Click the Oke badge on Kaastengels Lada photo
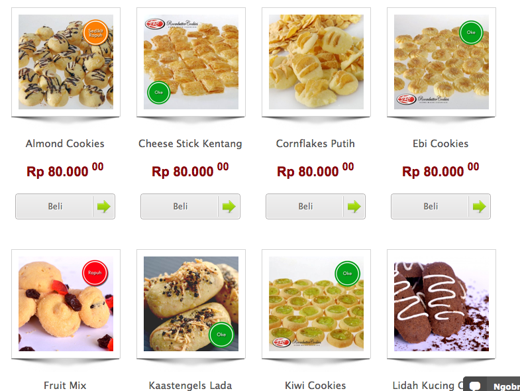520x391 pixels. [221, 335]
